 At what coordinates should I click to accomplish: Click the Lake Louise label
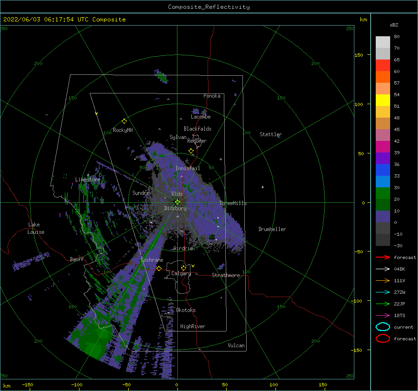(x=36, y=228)
